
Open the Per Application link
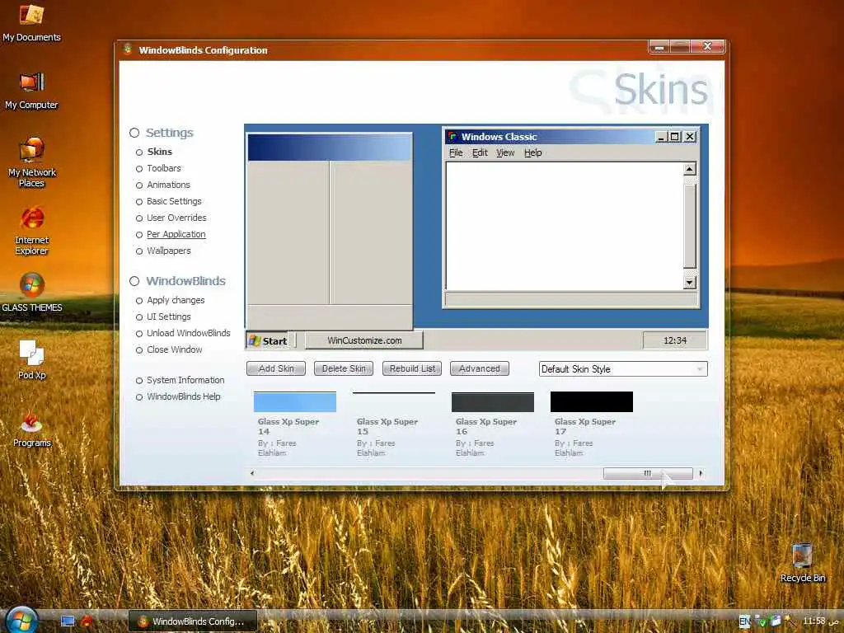pos(176,234)
